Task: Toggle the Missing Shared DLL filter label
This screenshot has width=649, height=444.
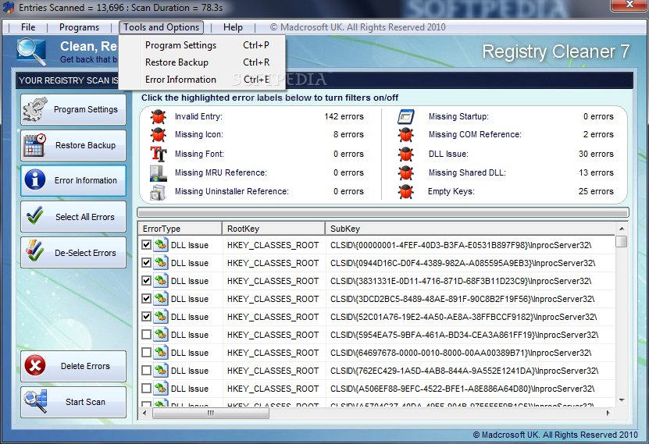Action: point(467,172)
